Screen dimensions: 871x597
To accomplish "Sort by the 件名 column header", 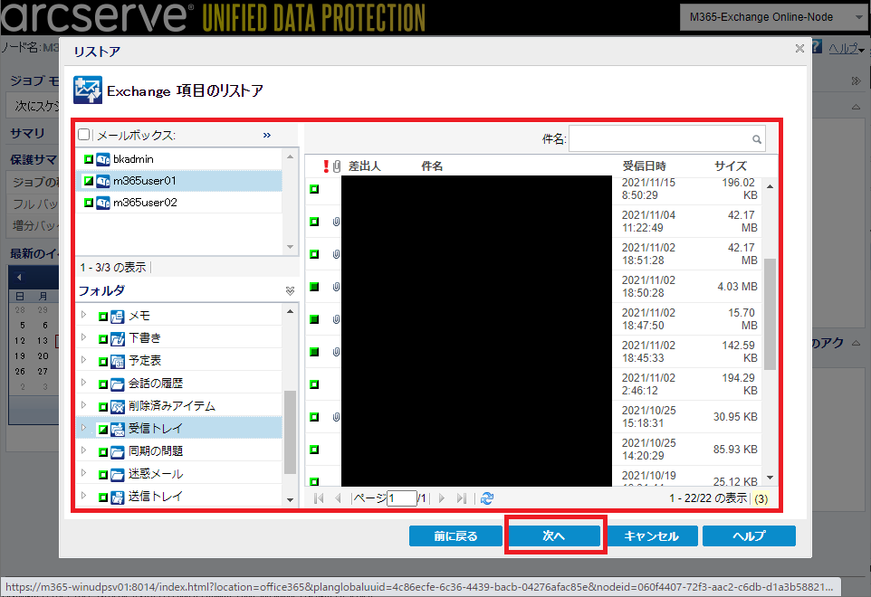I will coord(432,166).
